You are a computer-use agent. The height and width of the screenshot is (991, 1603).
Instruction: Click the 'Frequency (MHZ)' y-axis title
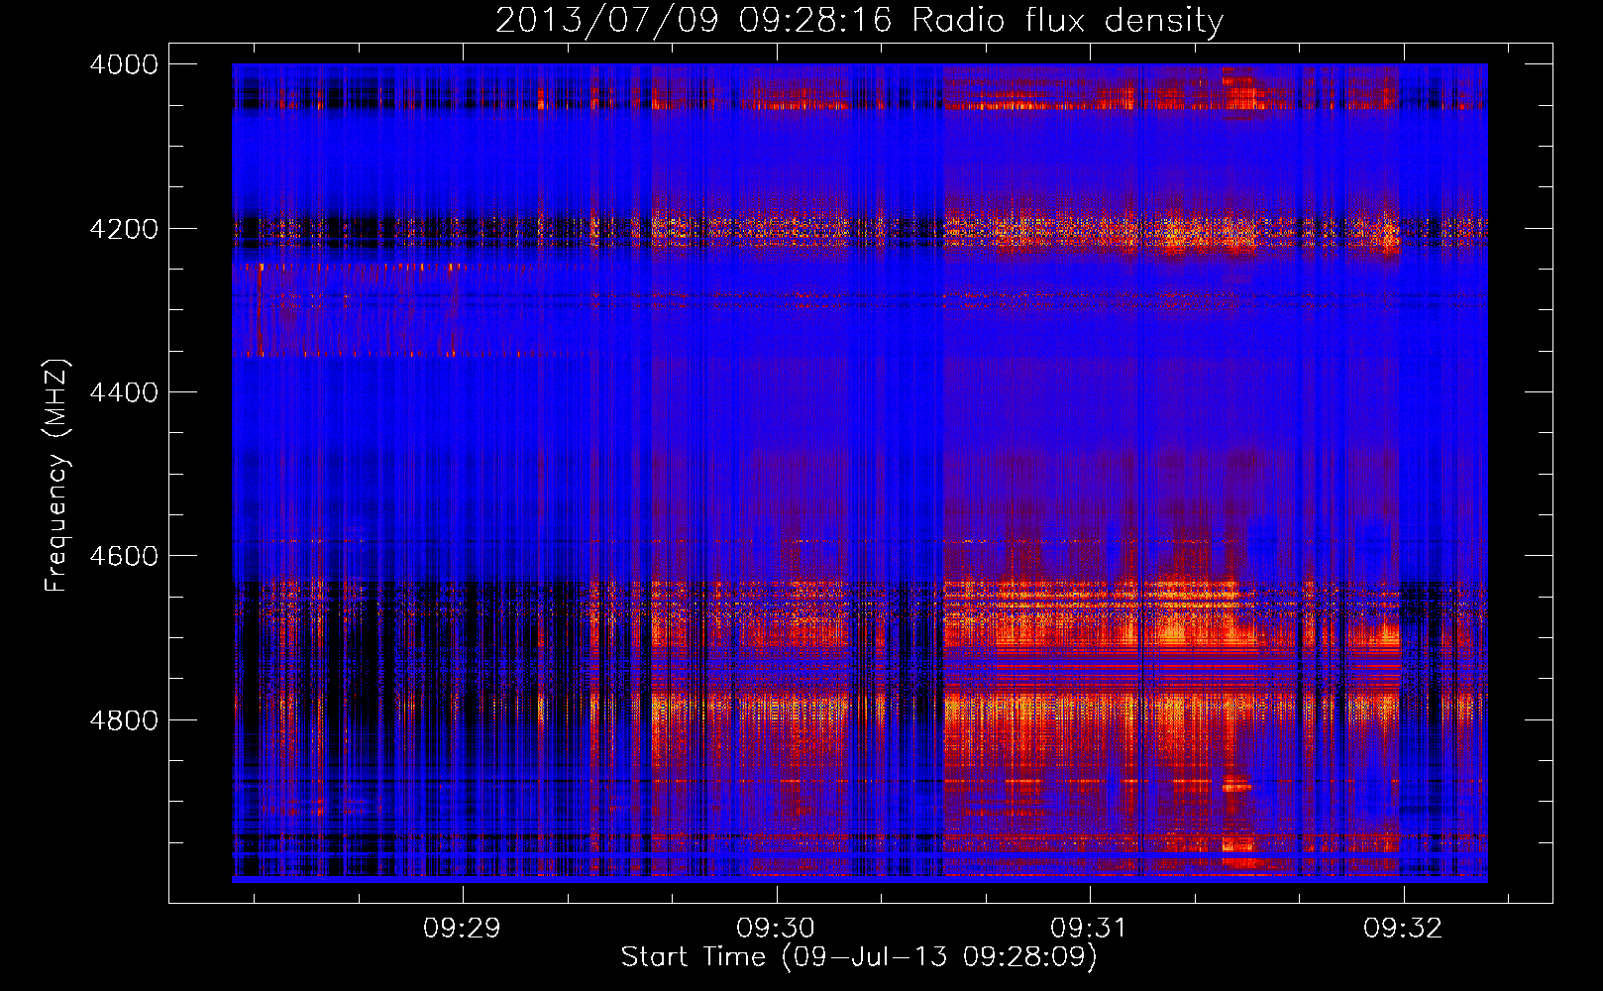click(x=57, y=476)
